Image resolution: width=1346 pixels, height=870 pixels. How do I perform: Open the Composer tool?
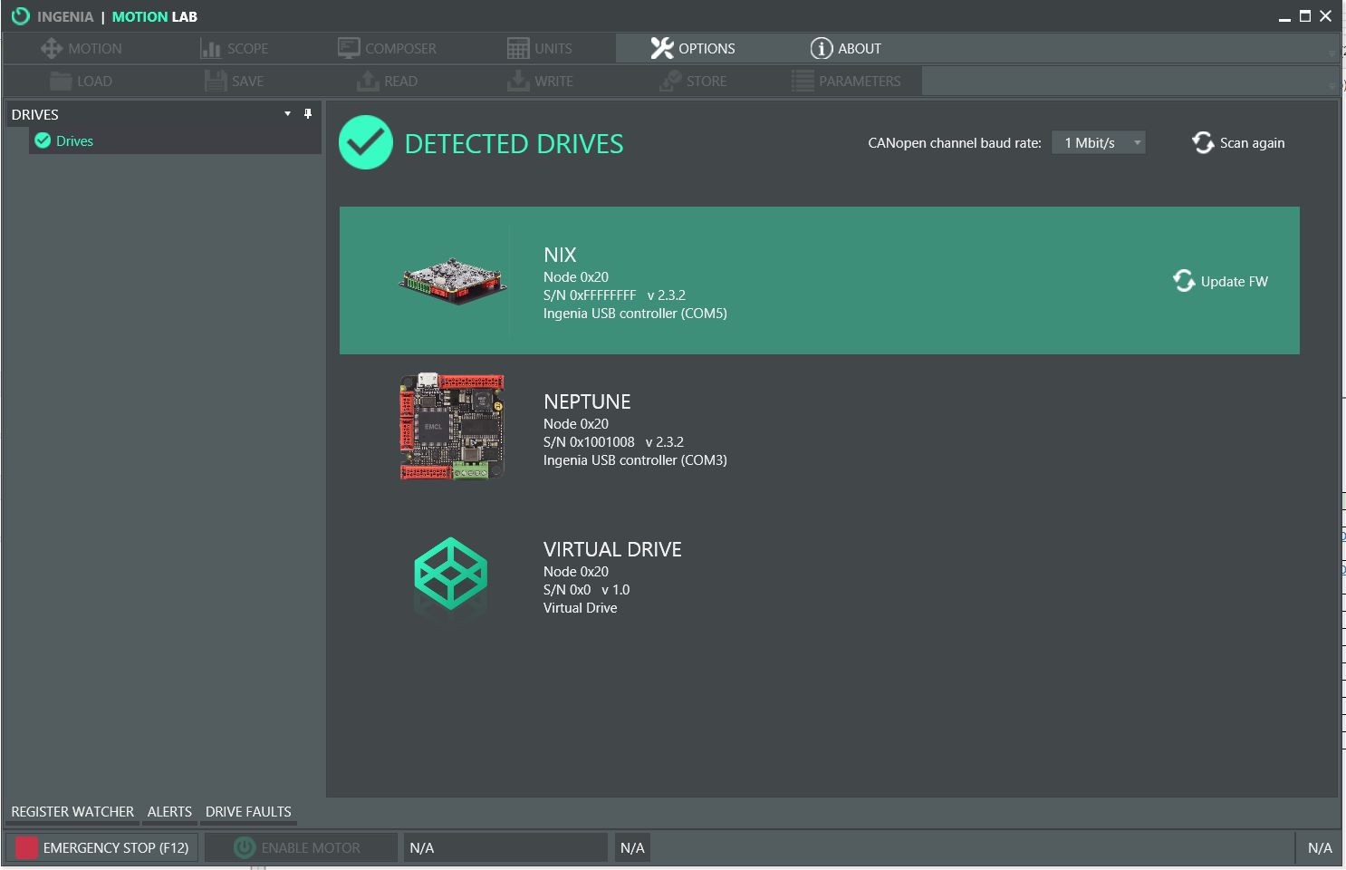coord(387,49)
